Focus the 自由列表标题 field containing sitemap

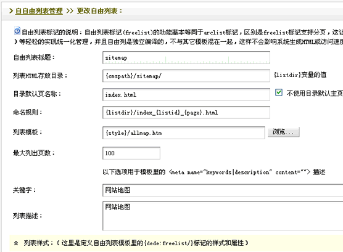[x=186, y=58]
